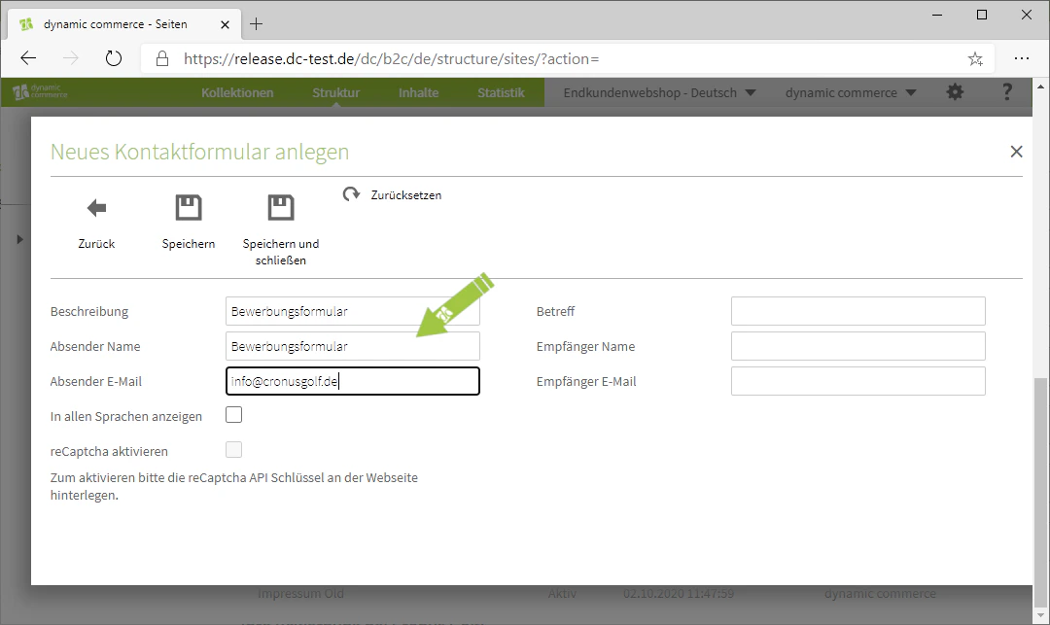Click the Zurück label

click(x=96, y=244)
